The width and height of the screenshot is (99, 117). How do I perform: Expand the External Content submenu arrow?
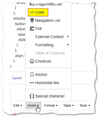click(x=68, y=36)
